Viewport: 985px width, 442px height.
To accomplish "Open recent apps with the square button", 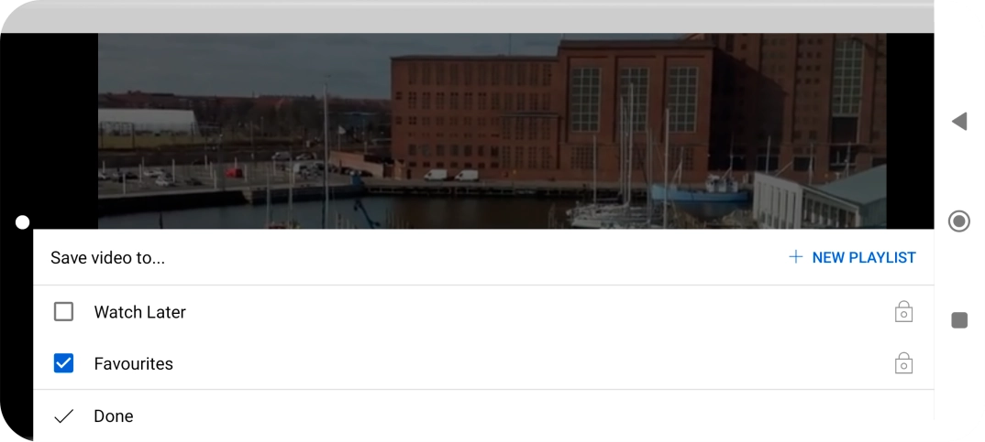I will click(959, 320).
